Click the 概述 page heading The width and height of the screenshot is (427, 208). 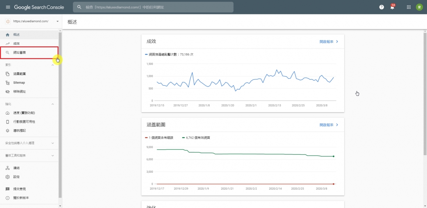(x=73, y=22)
